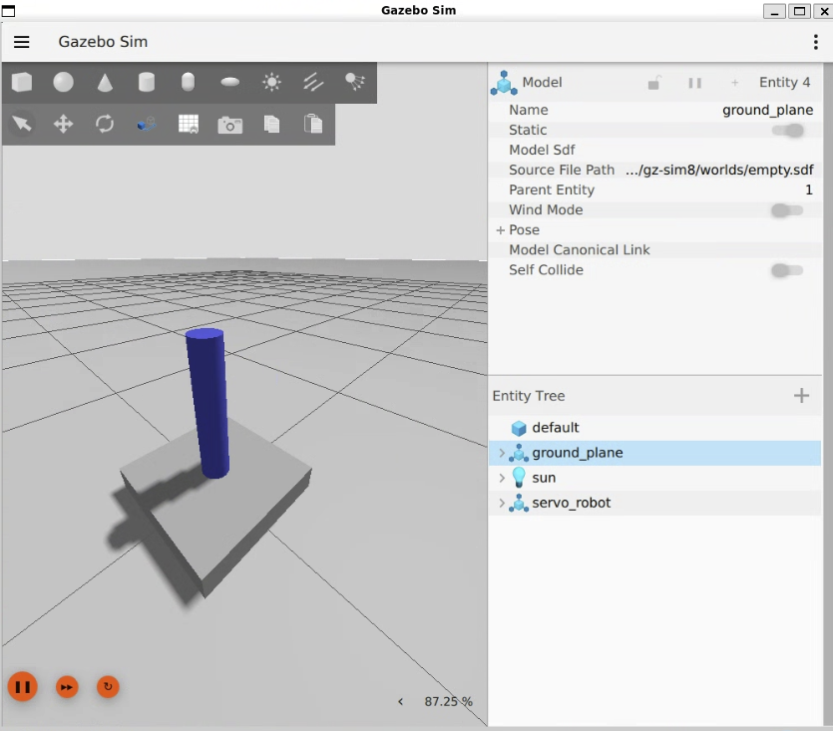Open the hamburger menu
Image resolution: width=833 pixels, height=731 pixels.
(x=22, y=42)
